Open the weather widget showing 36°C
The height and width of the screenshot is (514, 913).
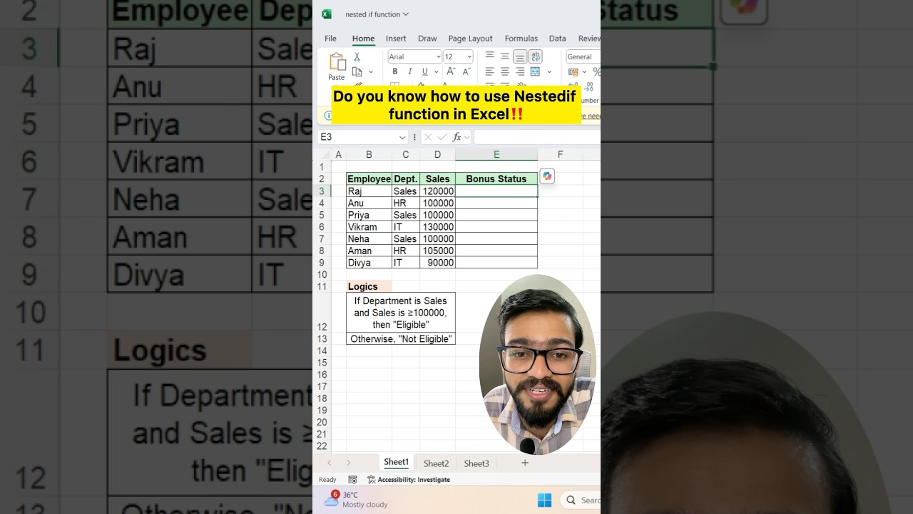[x=355, y=499]
